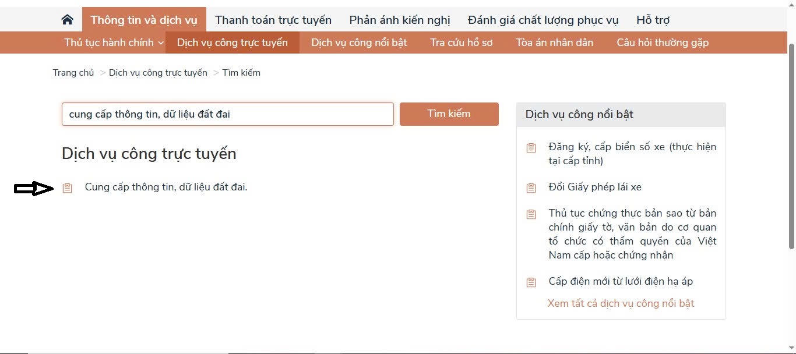This screenshot has width=796, height=354.
Task: Open Câu hỏi thường gặp submenu item
Action: (663, 43)
